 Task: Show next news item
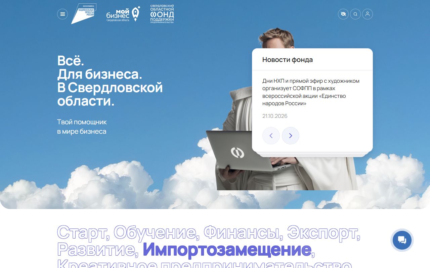click(291, 136)
